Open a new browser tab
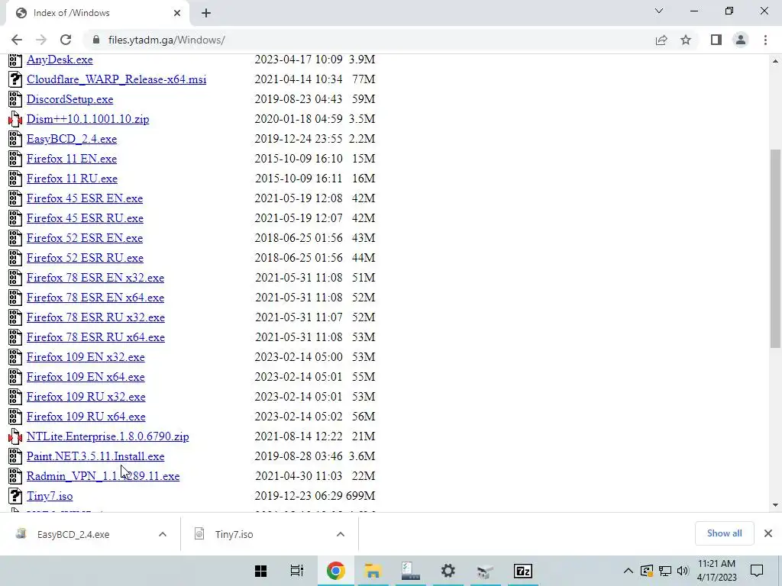The image size is (782, 586). [x=206, y=13]
